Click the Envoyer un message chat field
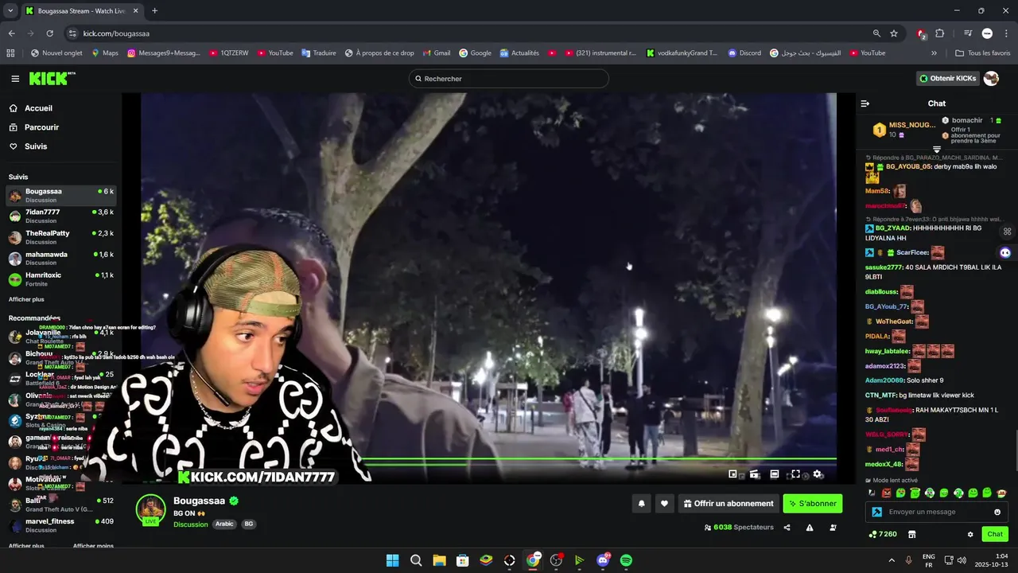 [938, 512]
